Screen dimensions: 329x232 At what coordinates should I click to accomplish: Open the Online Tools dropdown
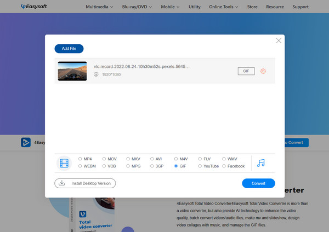(224, 7)
